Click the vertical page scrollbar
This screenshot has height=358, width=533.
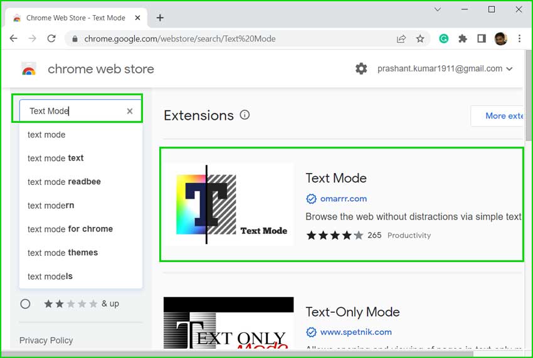click(529, 95)
